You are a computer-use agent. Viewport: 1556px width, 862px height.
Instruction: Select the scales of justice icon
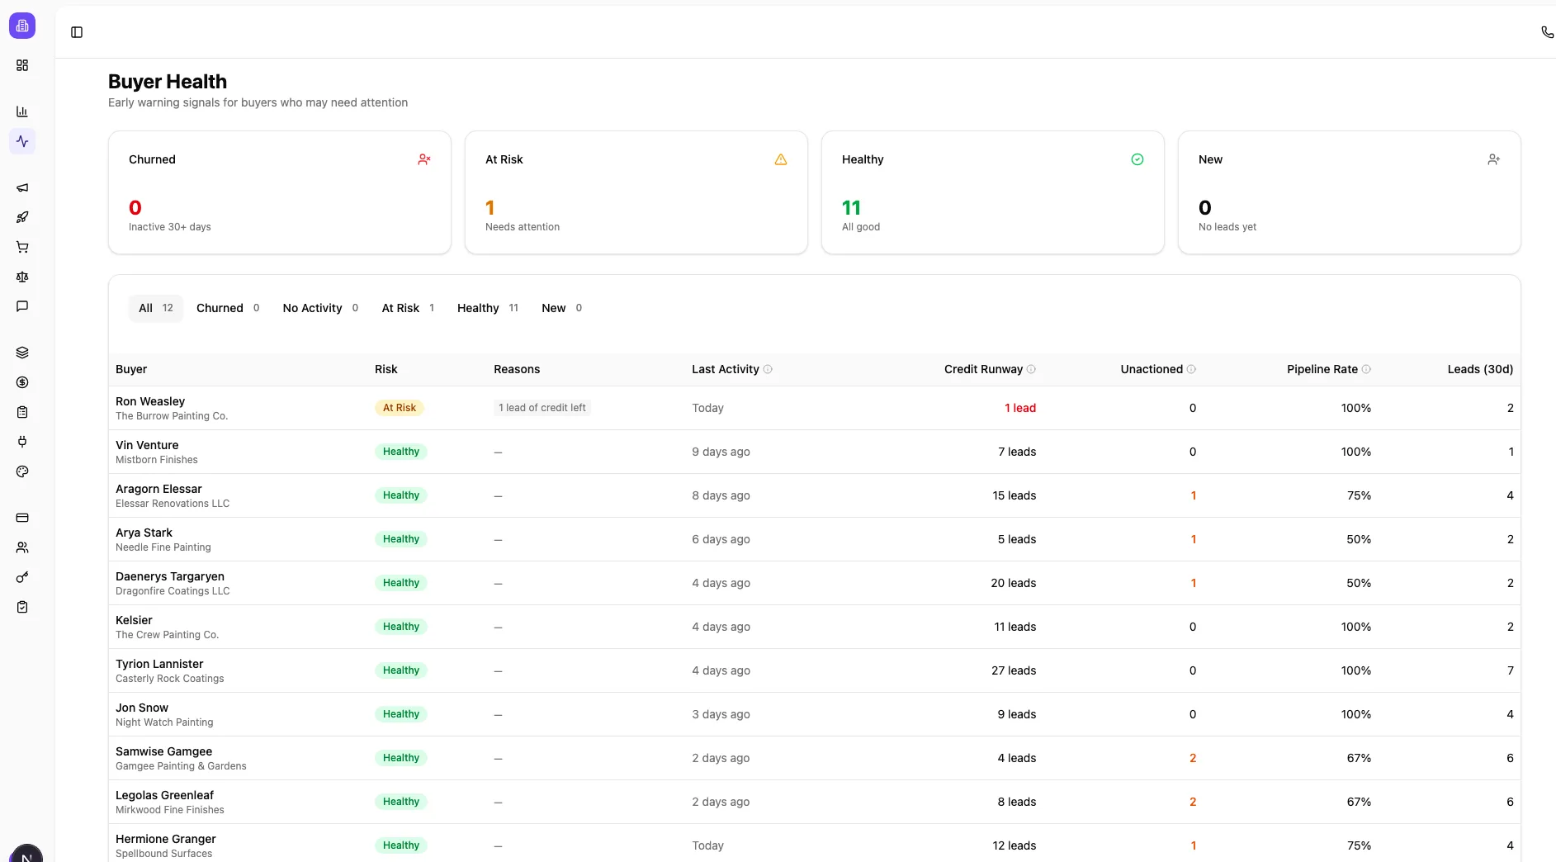pyautogui.click(x=22, y=277)
